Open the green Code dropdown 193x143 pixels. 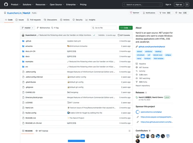[x=126, y=28]
